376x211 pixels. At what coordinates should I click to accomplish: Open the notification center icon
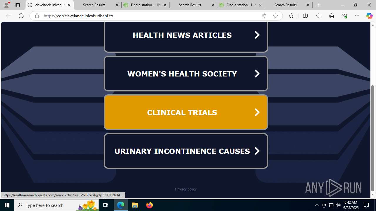(367, 205)
